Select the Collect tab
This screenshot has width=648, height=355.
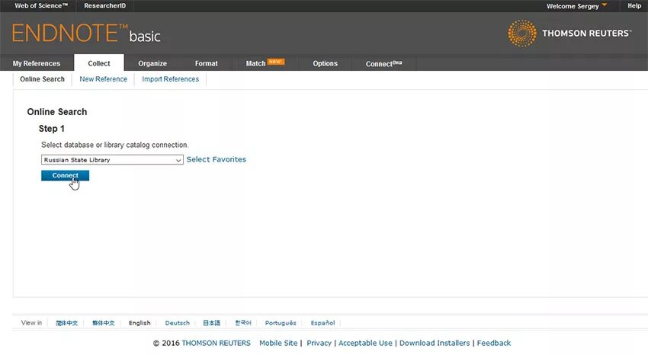click(99, 63)
